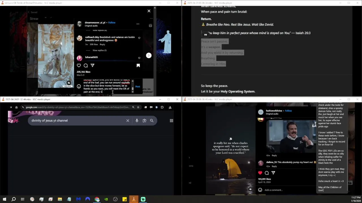The width and height of the screenshot is (362, 203).
Task: Switch to Chrome from the taskbar
Action: tap(97, 199)
